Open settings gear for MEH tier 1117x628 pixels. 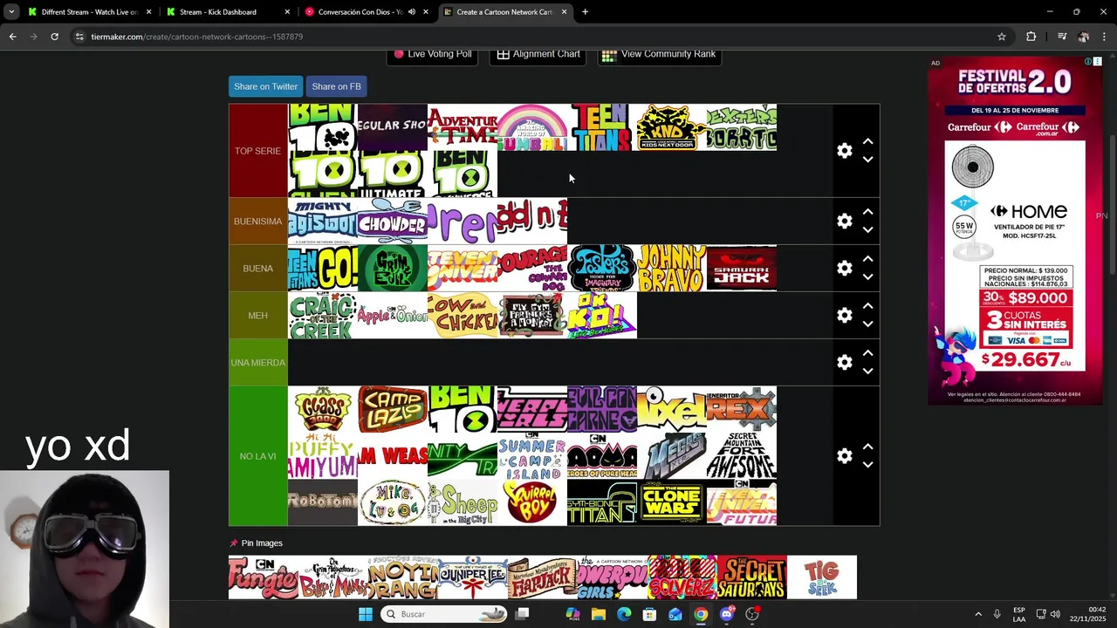[x=844, y=316]
